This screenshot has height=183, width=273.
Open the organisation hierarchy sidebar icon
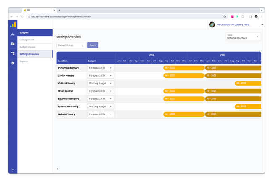(13, 34)
